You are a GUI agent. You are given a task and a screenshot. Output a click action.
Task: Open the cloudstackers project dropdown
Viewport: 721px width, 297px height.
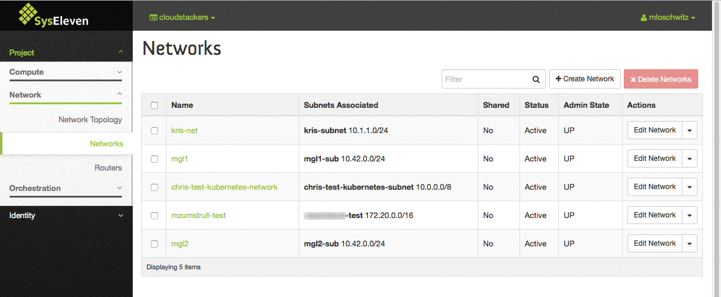[x=182, y=17]
